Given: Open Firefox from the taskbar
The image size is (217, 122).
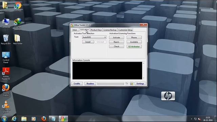Looking at the screenshot, I should pos(44,119).
